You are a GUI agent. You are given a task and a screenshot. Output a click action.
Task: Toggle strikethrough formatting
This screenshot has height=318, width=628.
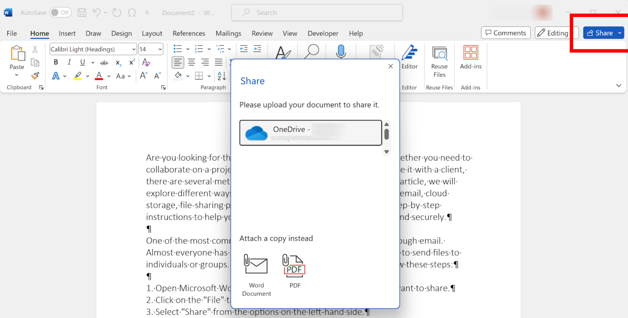tap(104, 62)
